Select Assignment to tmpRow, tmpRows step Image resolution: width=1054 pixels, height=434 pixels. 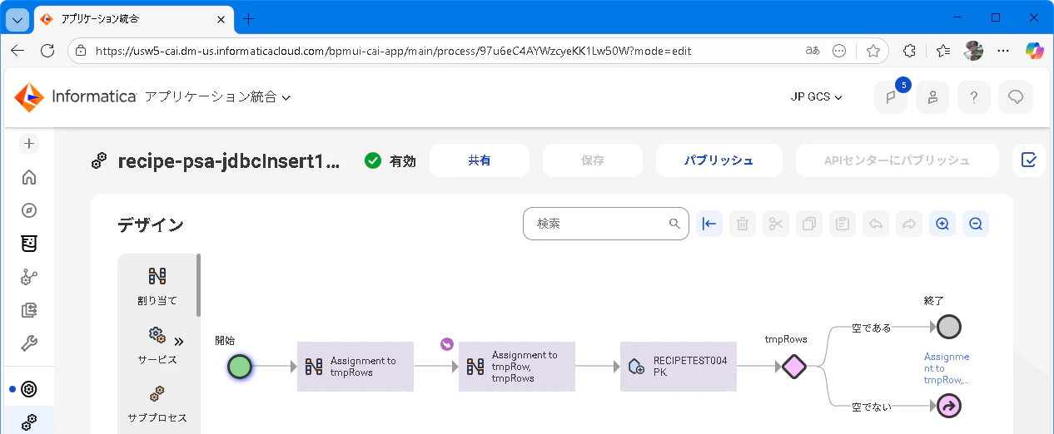tap(517, 367)
